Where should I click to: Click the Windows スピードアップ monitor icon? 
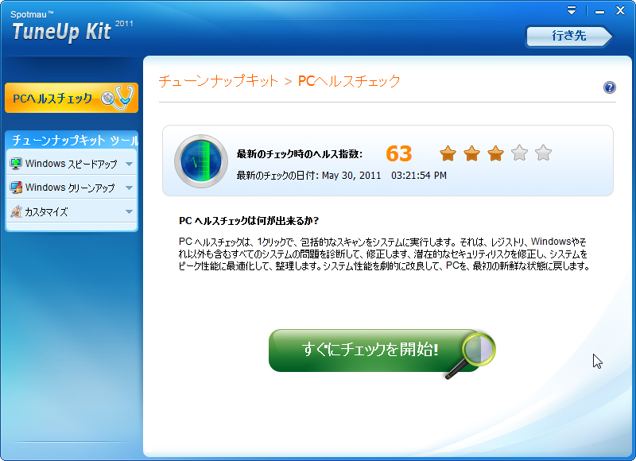[16, 164]
